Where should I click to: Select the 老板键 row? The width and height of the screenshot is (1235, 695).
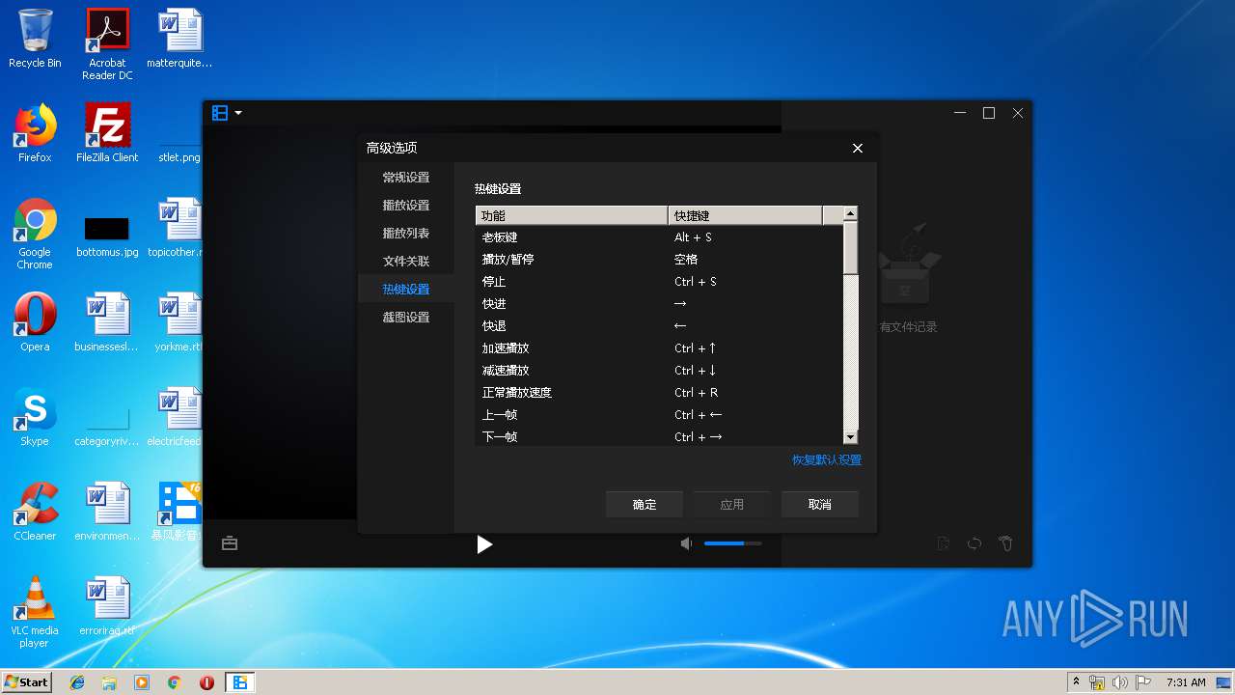(659, 237)
